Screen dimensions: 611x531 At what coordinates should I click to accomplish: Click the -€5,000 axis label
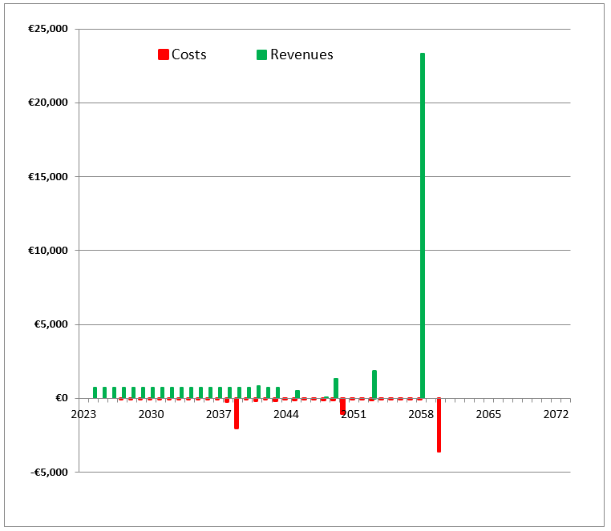[49, 473]
